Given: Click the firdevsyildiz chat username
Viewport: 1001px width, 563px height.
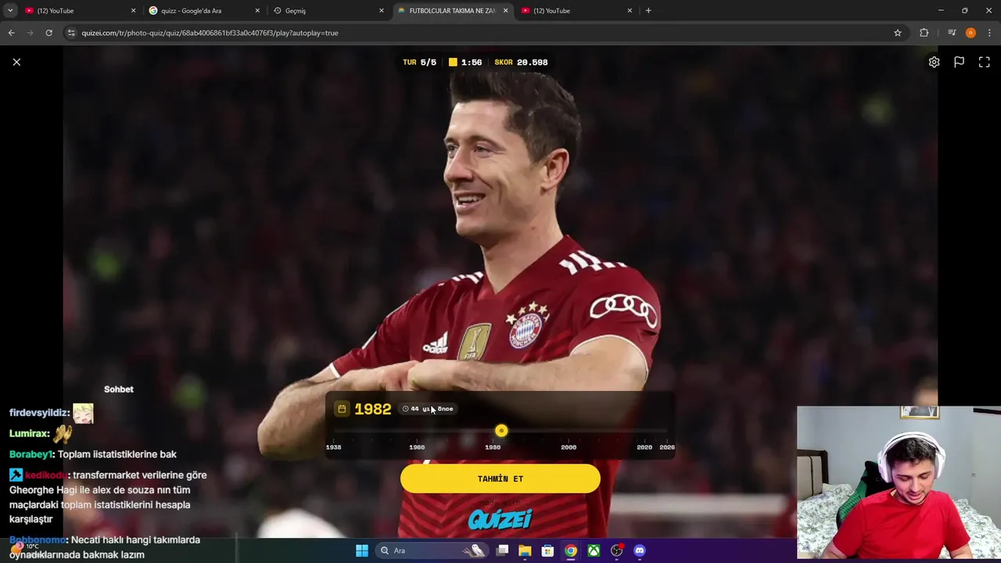Looking at the screenshot, I should (x=39, y=413).
